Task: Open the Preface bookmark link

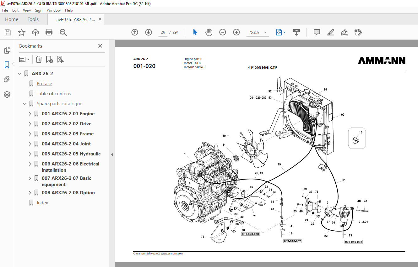Action: (x=44, y=84)
